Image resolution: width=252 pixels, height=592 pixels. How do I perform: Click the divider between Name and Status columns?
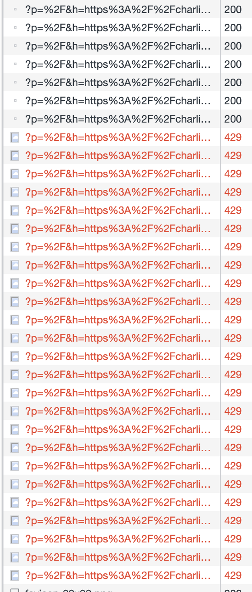(220, 296)
